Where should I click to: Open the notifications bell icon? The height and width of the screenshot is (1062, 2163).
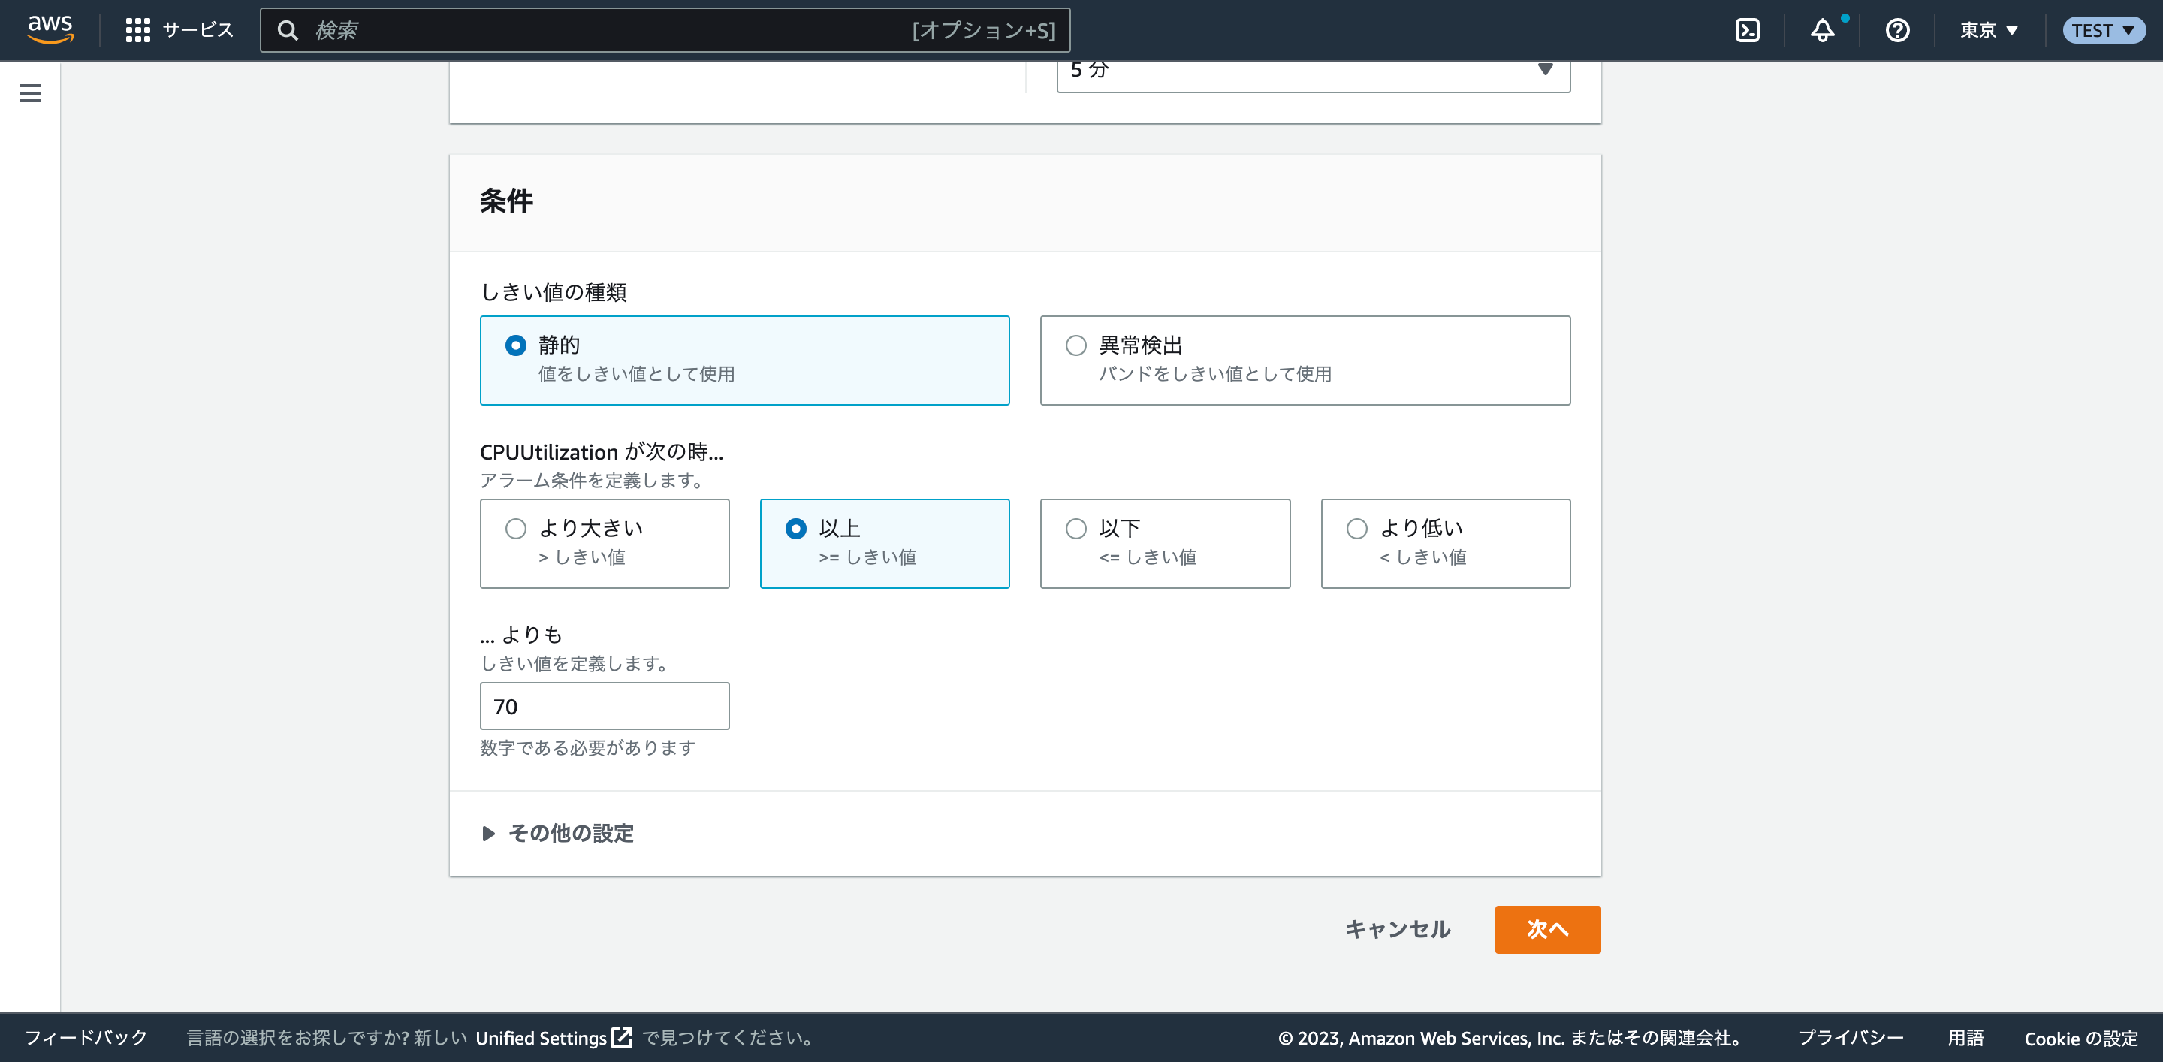[1821, 30]
